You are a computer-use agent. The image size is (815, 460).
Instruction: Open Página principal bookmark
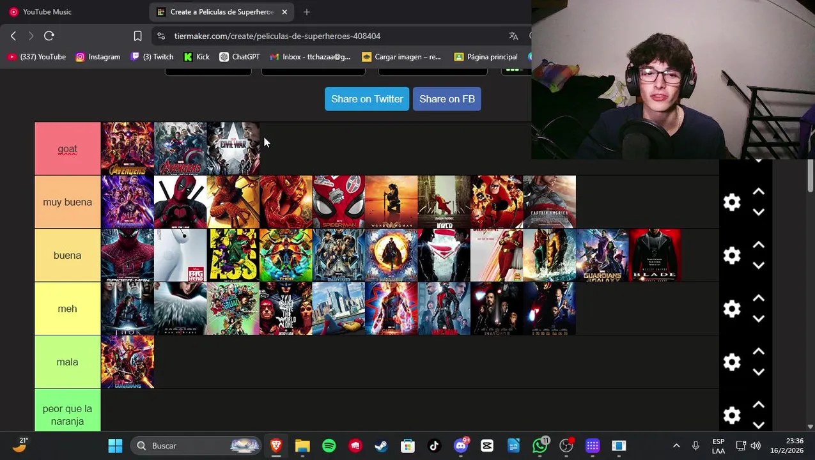486,57
